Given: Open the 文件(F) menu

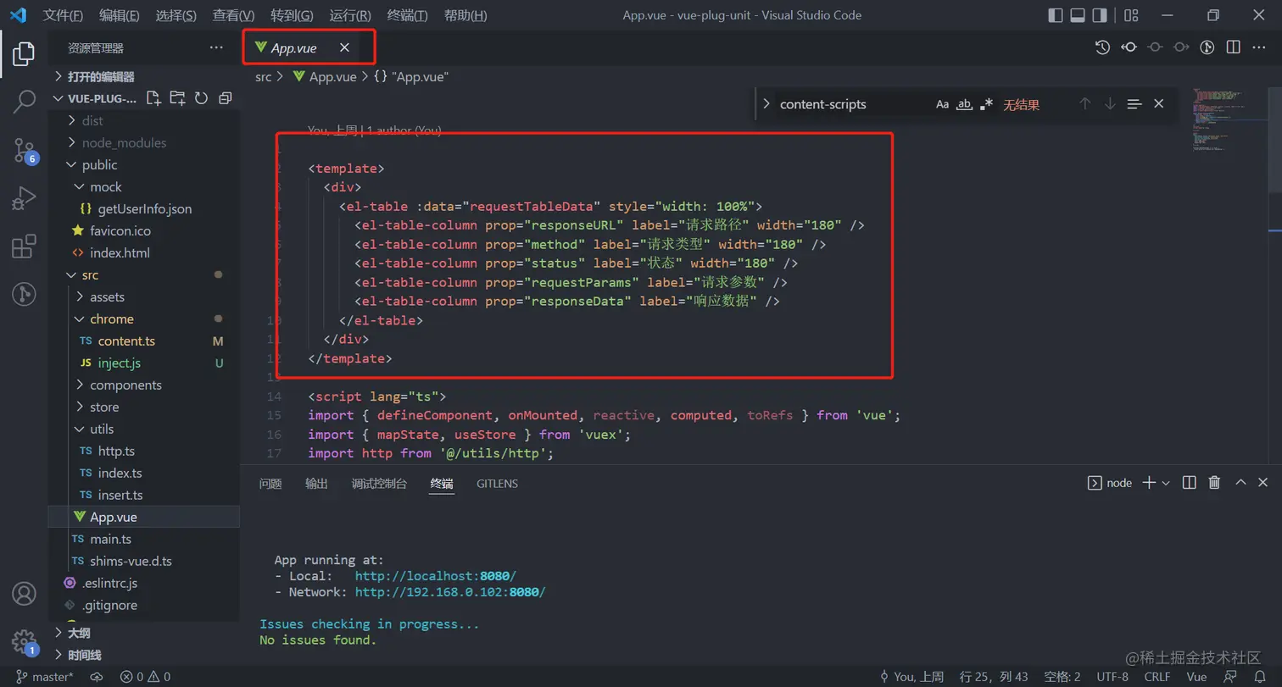Looking at the screenshot, I should point(63,15).
